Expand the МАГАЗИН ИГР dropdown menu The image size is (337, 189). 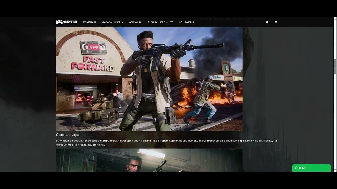click(x=112, y=22)
